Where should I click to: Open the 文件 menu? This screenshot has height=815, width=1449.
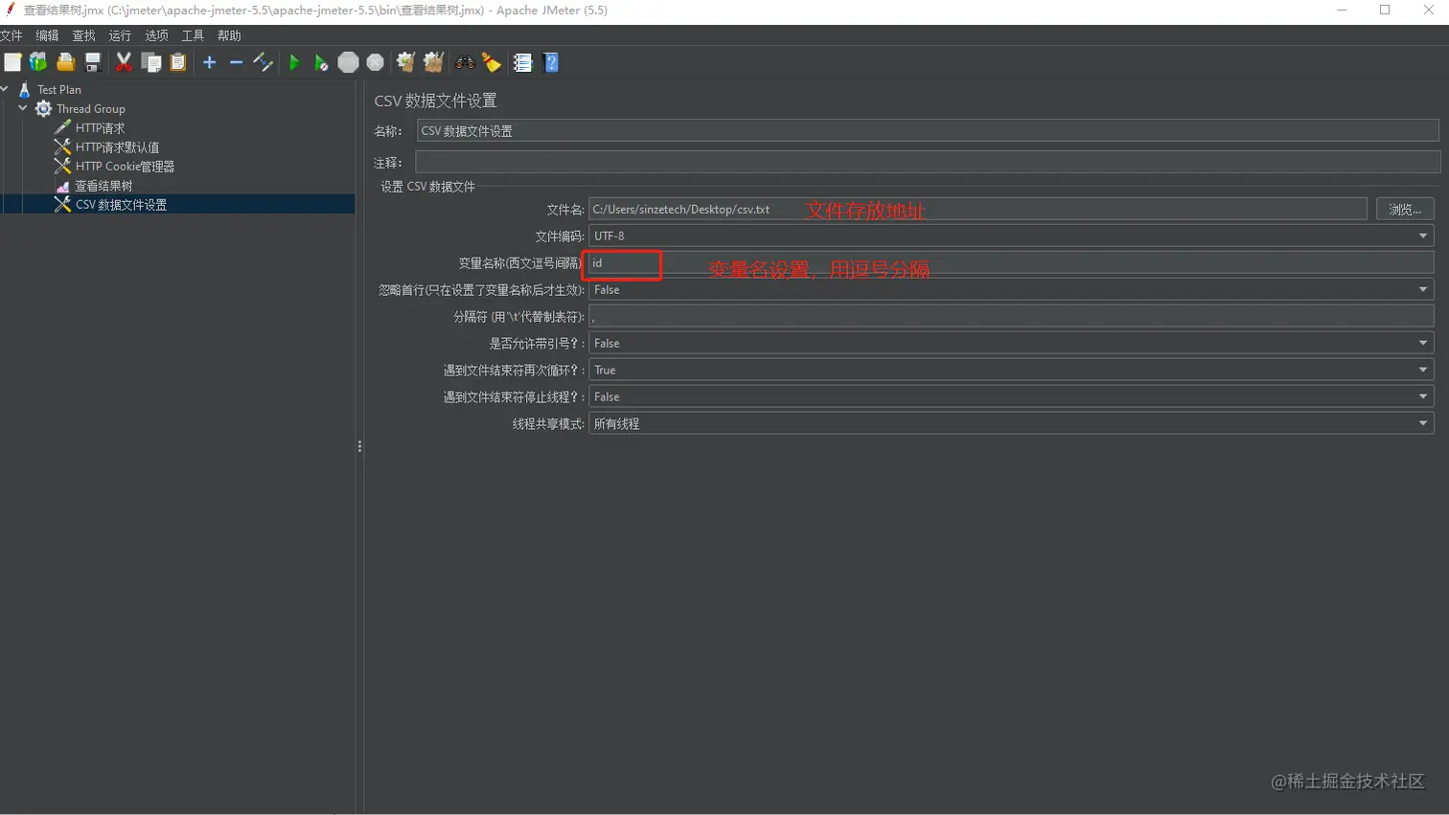coord(11,35)
